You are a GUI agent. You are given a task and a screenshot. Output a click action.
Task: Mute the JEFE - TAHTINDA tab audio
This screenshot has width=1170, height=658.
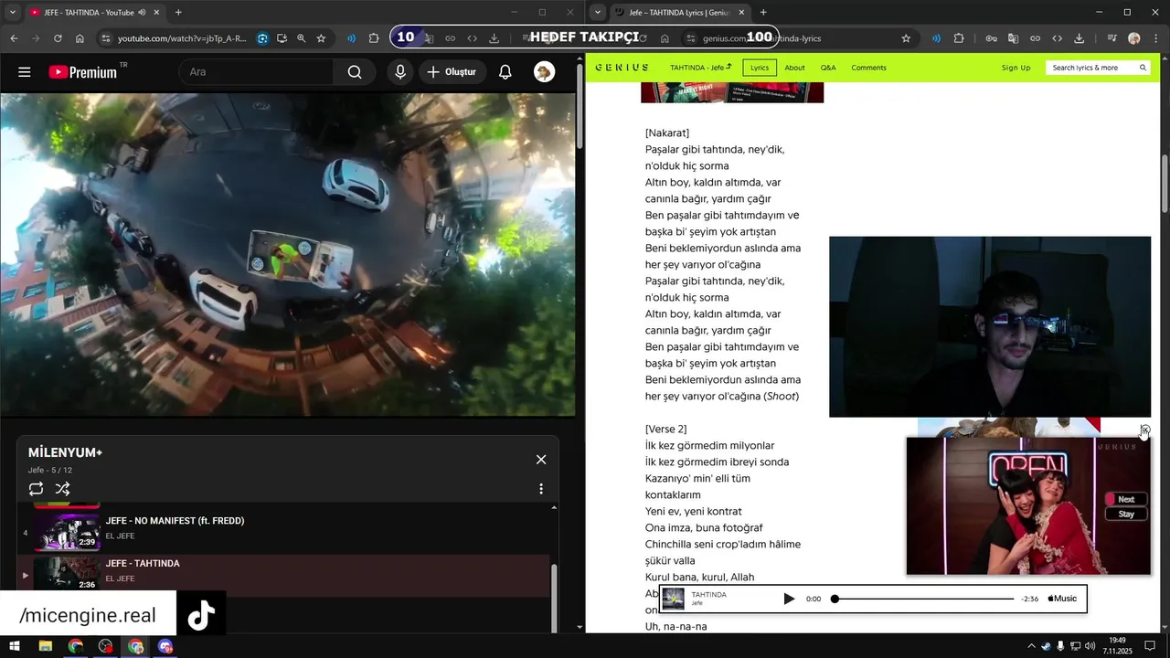(x=142, y=13)
